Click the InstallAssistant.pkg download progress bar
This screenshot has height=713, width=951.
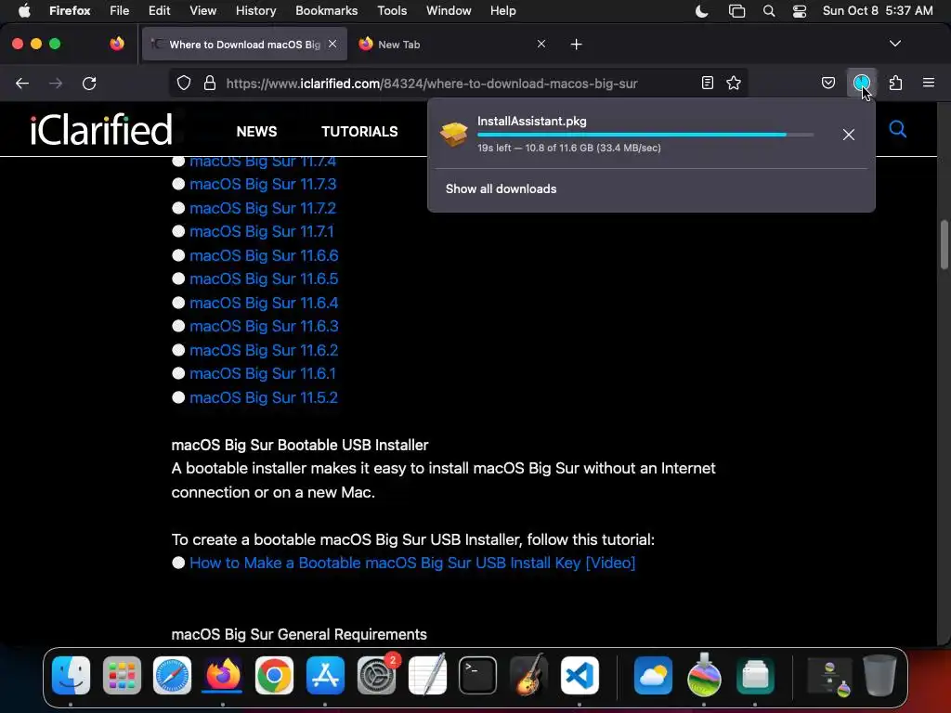point(645,135)
